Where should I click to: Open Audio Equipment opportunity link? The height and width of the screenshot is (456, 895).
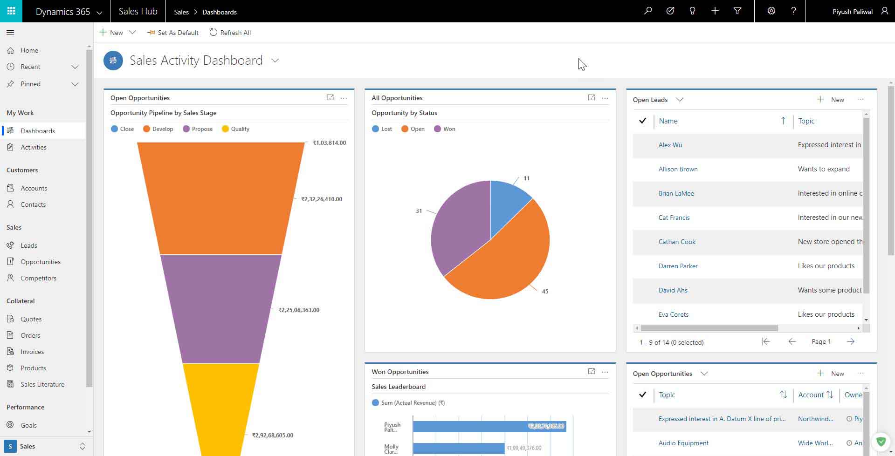pos(683,443)
